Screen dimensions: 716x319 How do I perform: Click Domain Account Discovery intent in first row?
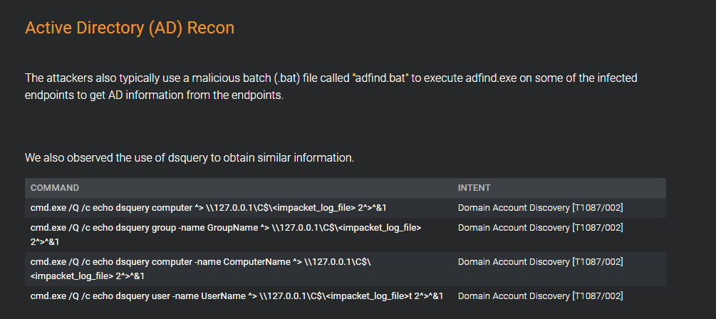point(540,208)
